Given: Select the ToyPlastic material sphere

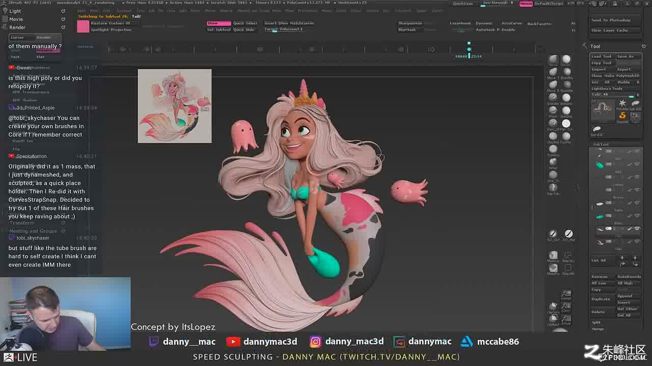Looking at the screenshot, I should (566, 137).
